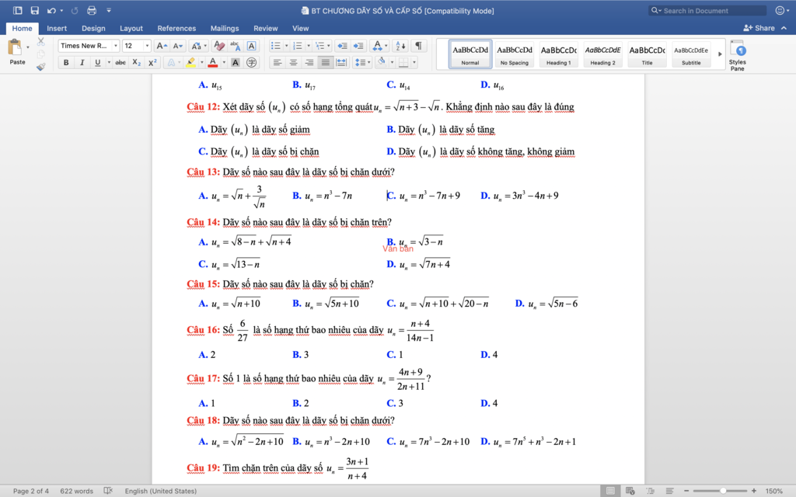Expand the bullets list dropdown arrow
The height and width of the screenshot is (497, 796).
click(286, 46)
